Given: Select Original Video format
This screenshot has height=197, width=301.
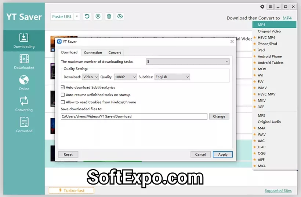Looking at the screenshot, I should 274,31.
